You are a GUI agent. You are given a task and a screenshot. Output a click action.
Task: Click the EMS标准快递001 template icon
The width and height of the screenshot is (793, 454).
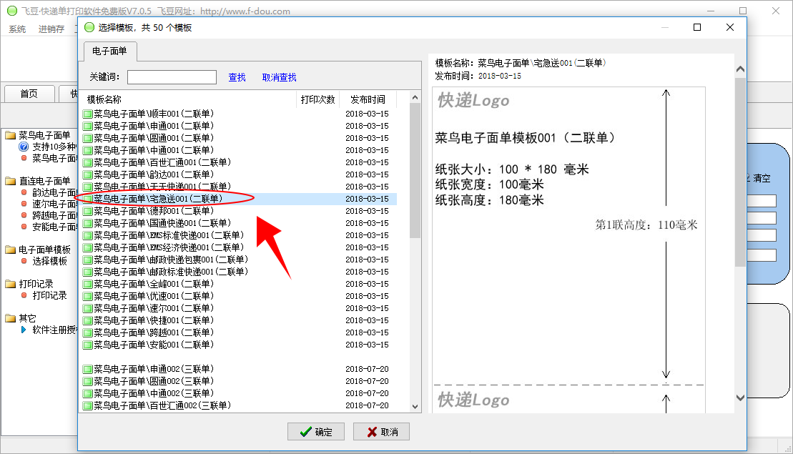coord(87,236)
